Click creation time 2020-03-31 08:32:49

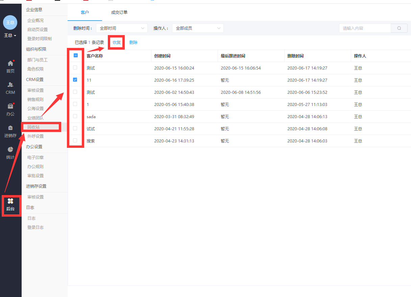[174, 117]
